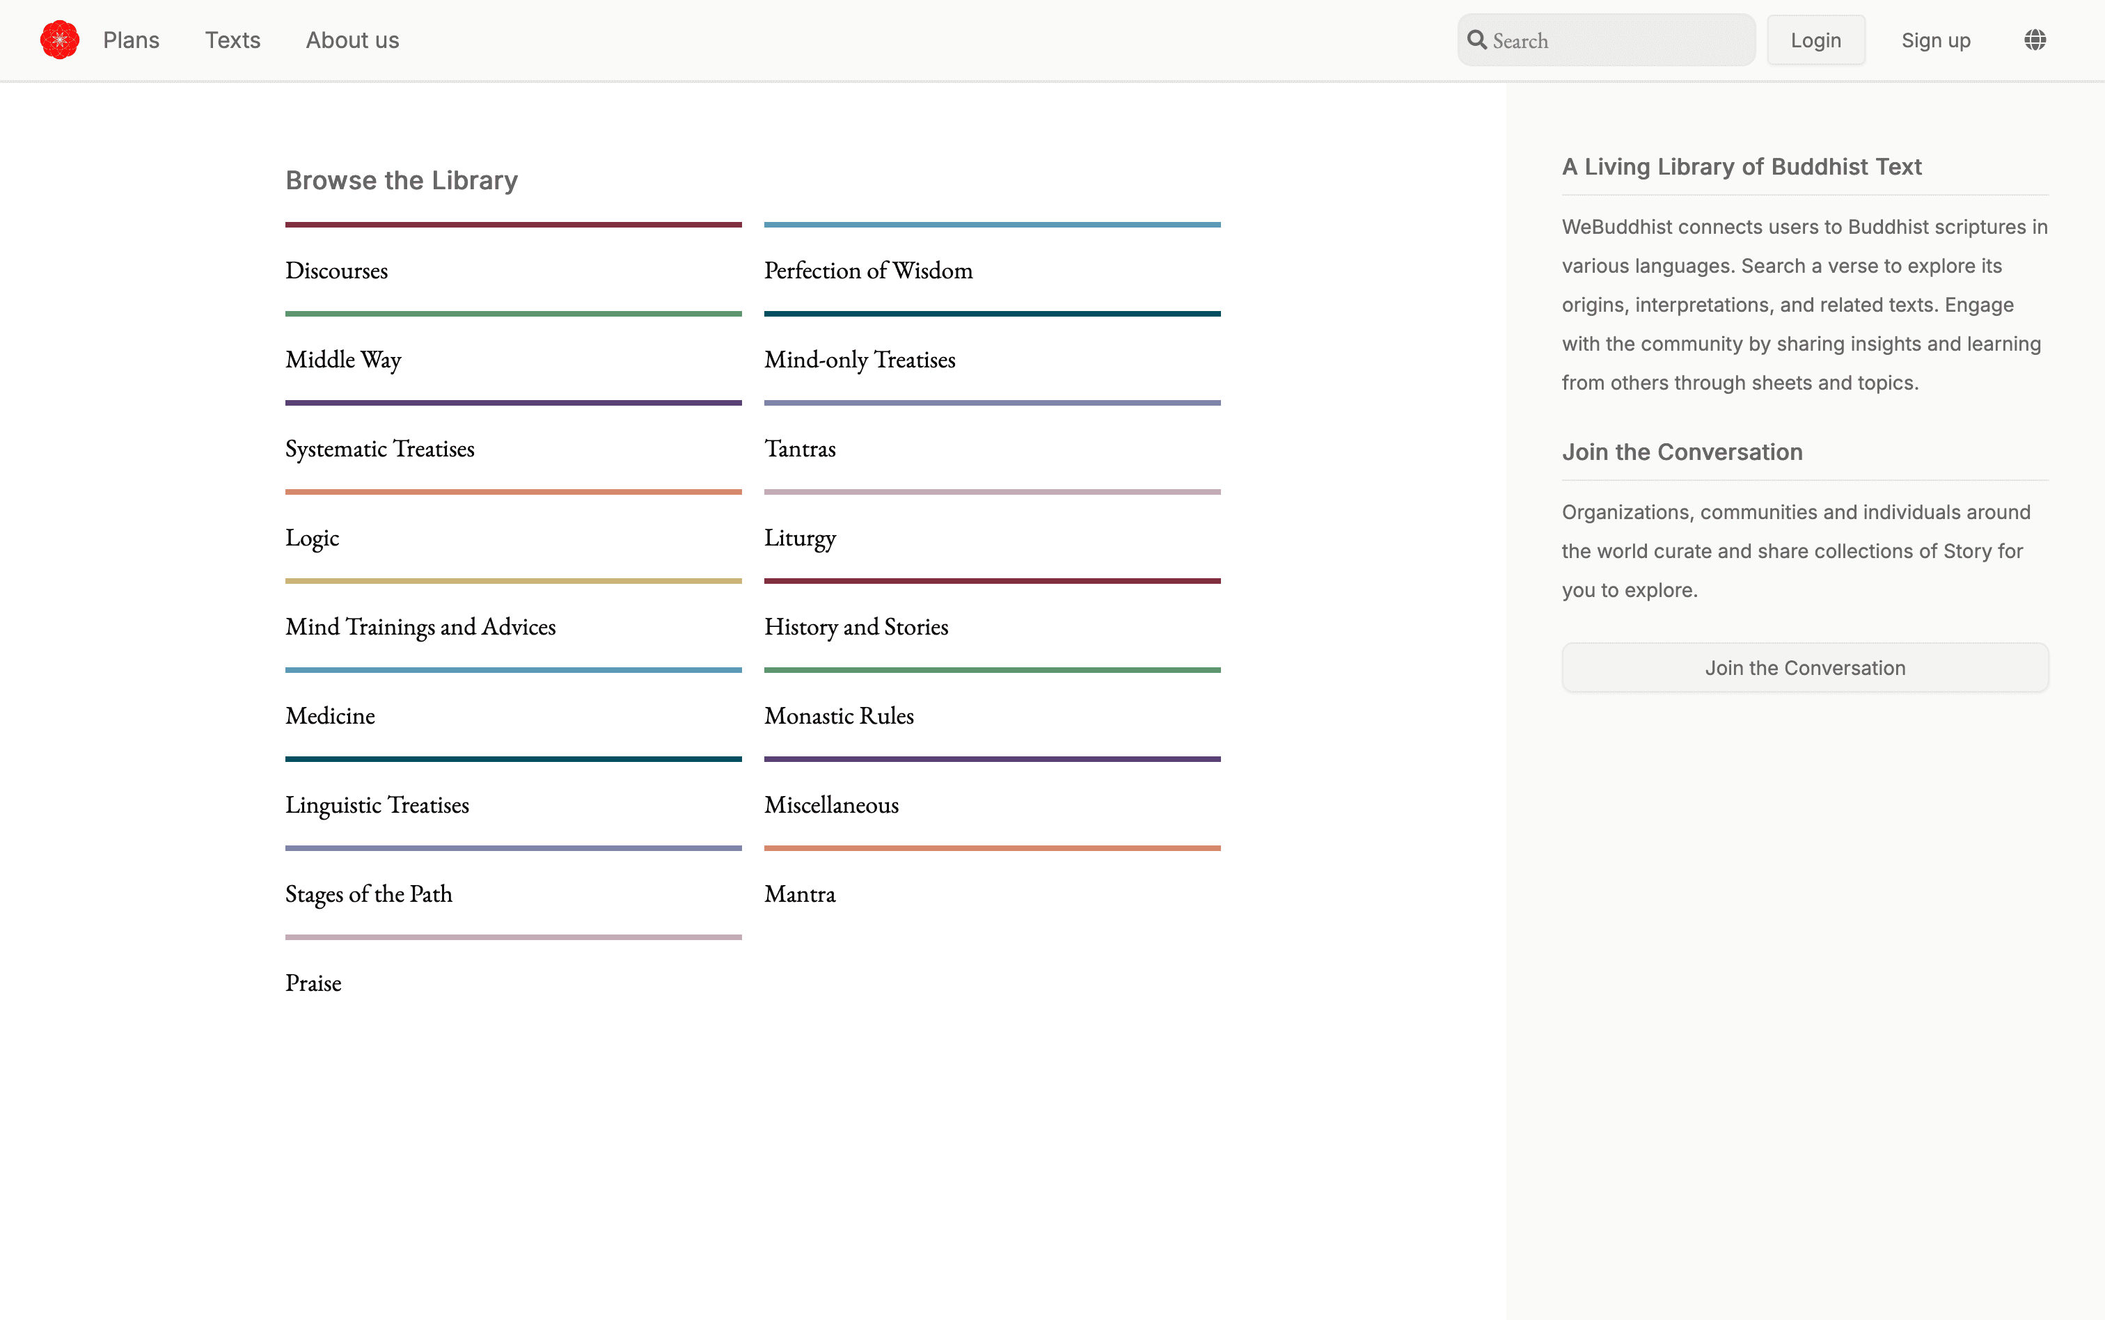This screenshot has width=2105, height=1320.
Task: Open Stages of the Path category
Action: (368, 894)
